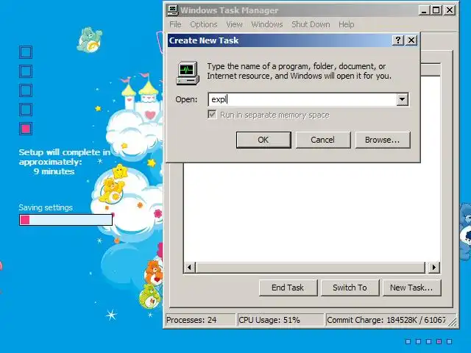471x353 pixels.
Task: Confirm with the OK button
Action: [263, 140]
